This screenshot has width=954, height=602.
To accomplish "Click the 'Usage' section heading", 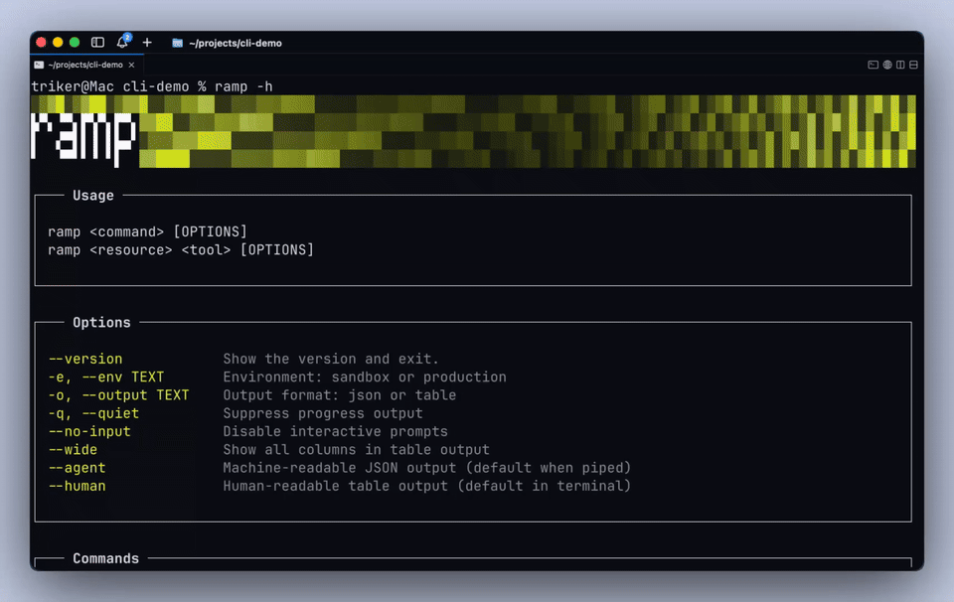I will (x=93, y=195).
